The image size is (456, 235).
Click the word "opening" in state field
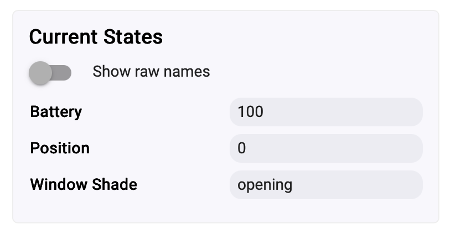point(265,185)
